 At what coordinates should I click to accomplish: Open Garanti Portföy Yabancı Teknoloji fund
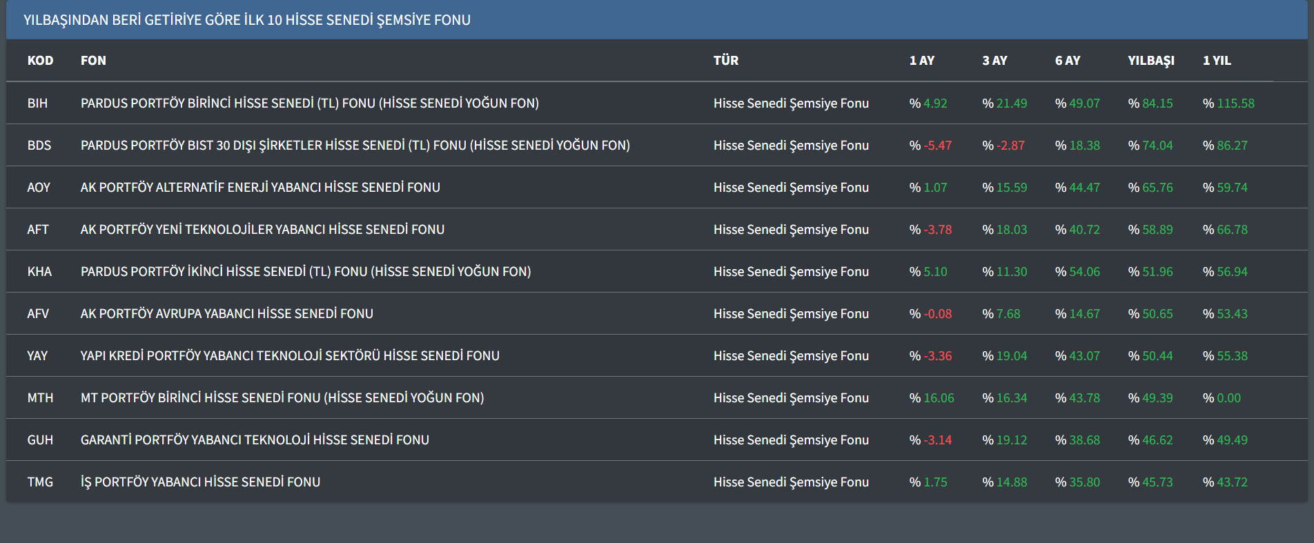(x=255, y=440)
